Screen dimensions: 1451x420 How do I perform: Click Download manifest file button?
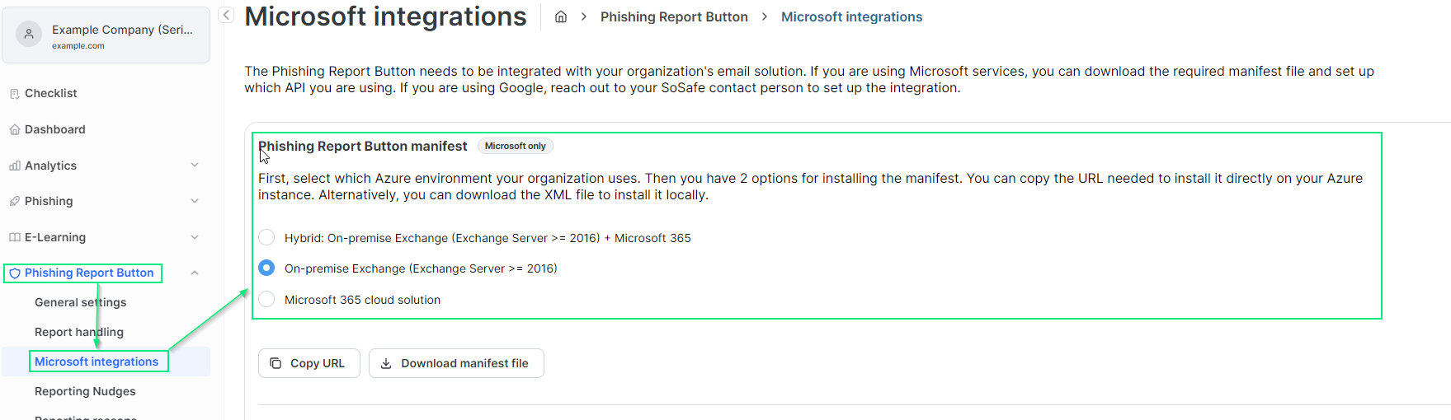455,363
